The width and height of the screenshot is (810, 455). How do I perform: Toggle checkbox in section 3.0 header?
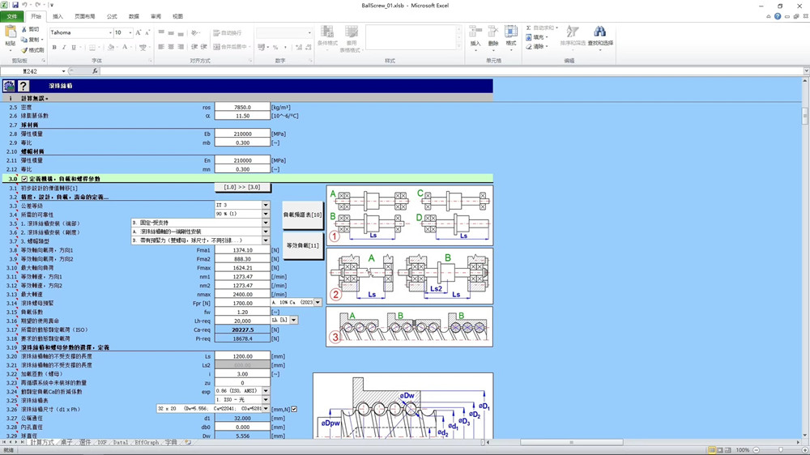click(x=24, y=179)
